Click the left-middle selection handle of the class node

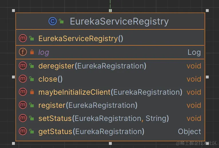(x=13, y=77)
